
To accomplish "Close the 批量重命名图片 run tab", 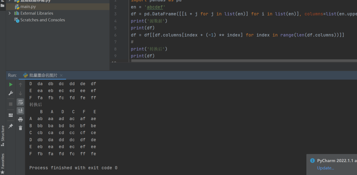I will 61,75.
